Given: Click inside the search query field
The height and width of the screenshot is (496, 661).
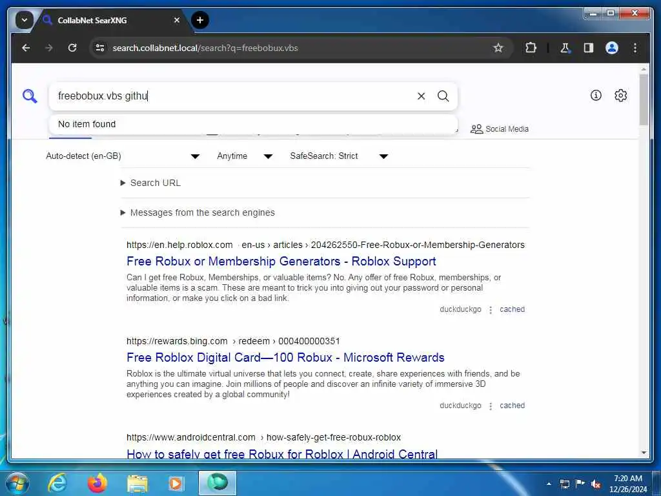Looking at the screenshot, I should coord(234,96).
